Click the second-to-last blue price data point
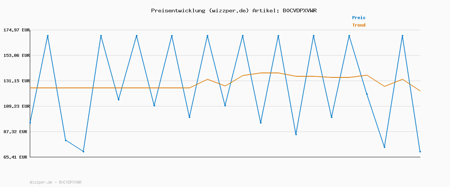This screenshot has width=450, height=187. coord(402,36)
